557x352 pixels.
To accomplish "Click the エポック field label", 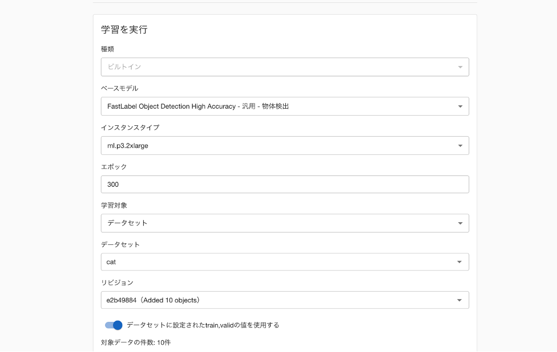I will 114,167.
